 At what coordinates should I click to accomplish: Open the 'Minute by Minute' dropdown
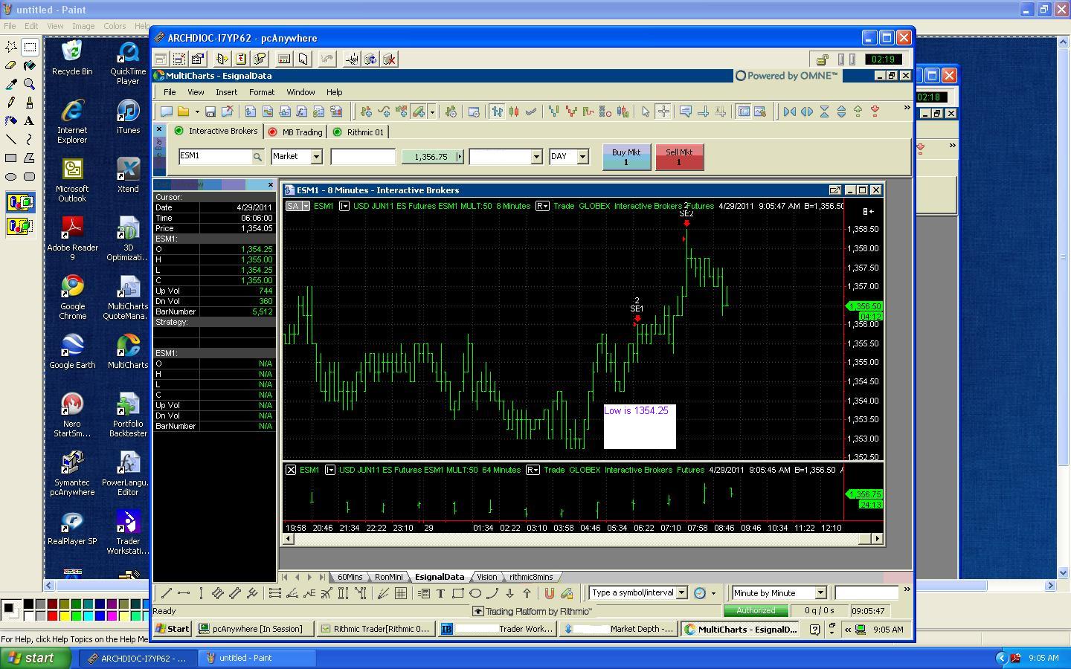(820, 593)
